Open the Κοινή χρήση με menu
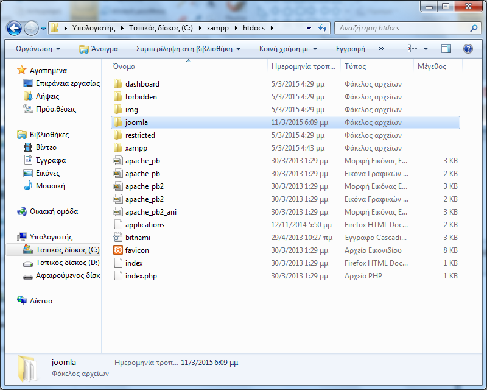487x390 pixels. click(x=288, y=49)
